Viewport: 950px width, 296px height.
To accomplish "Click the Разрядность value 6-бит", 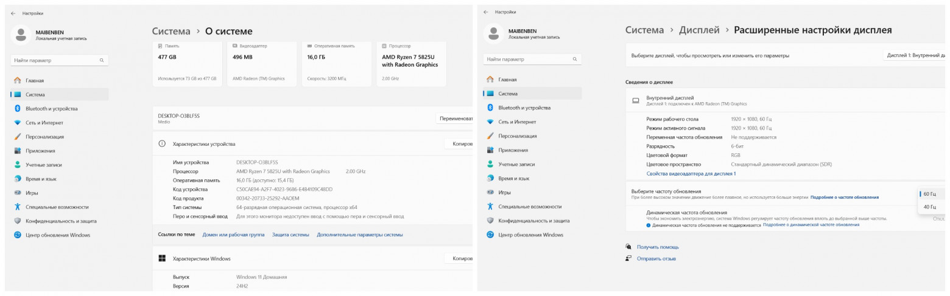I will [x=739, y=146].
